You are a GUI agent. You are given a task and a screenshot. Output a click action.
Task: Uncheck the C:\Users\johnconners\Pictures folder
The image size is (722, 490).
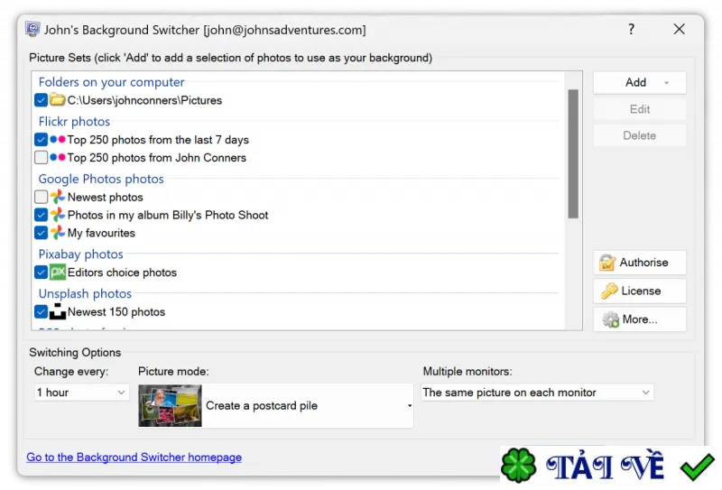tap(41, 100)
